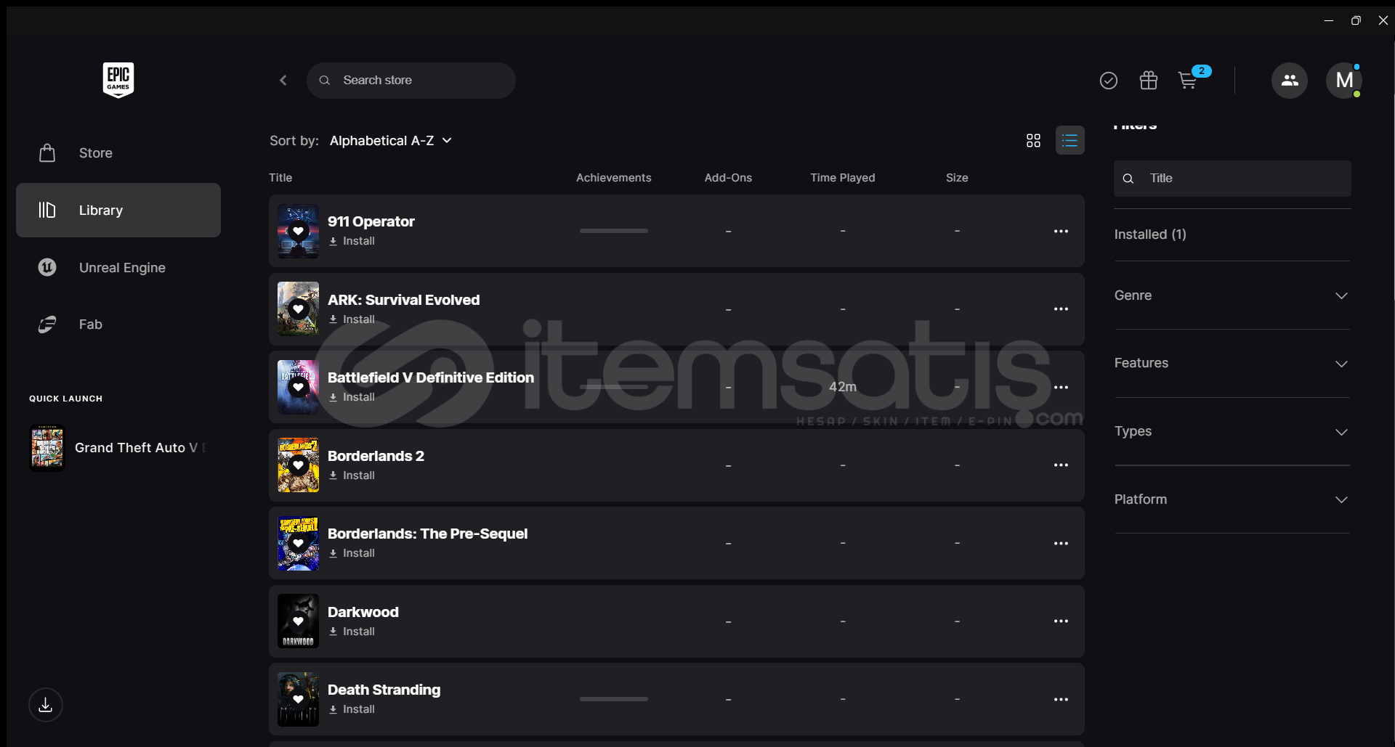Expand the Platform filter
This screenshot has width=1395, height=747.
point(1232,499)
